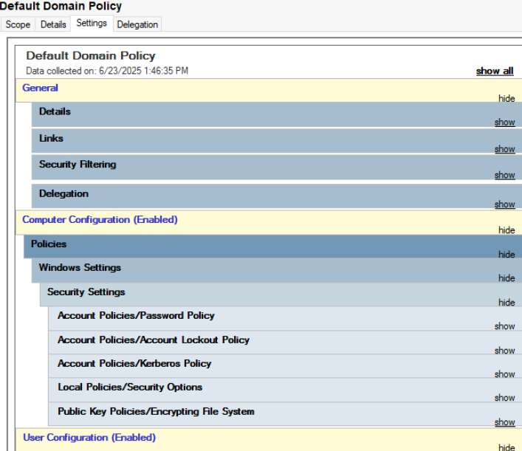
Task: Hide the Windows Settings section
Action: pyautogui.click(x=506, y=278)
